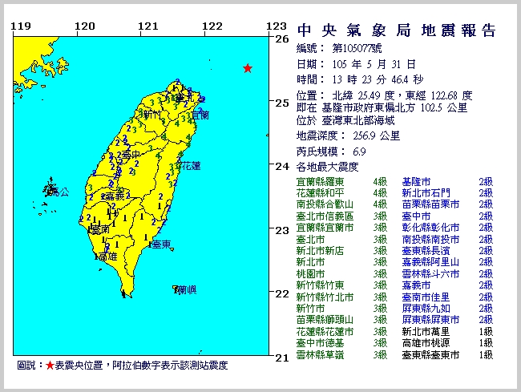Click the 彰化縣彰化市 row
521x392 pixels.
click(x=447, y=228)
